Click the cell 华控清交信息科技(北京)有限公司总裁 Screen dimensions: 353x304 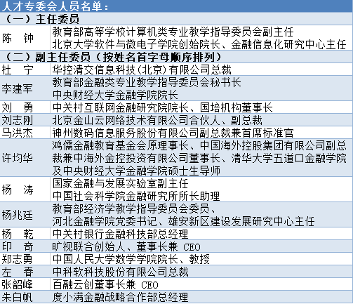tap(201, 70)
